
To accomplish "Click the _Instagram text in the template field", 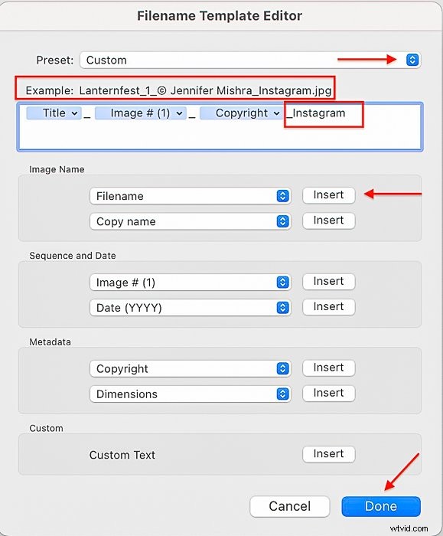I will coord(316,113).
